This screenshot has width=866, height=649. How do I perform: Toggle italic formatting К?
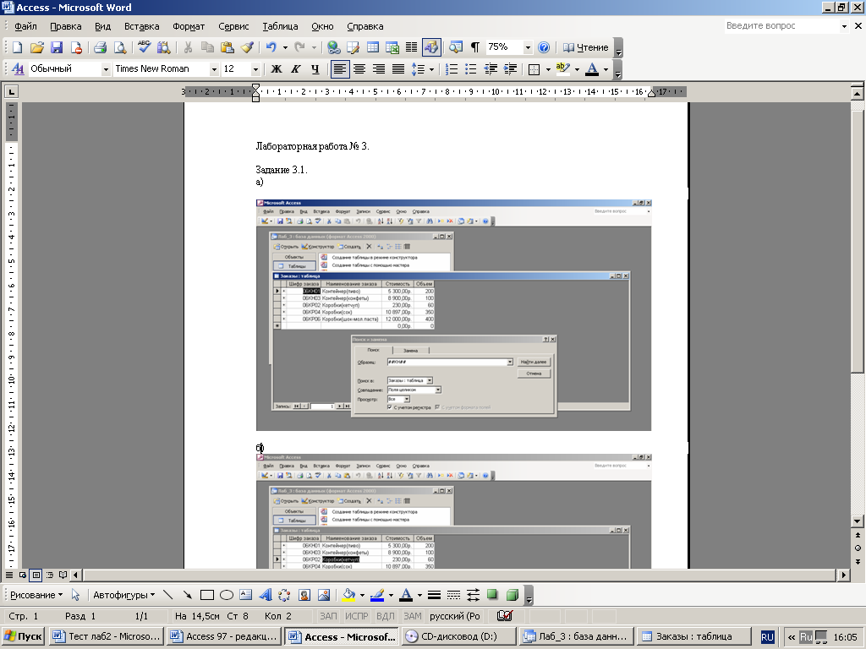pos(295,69)
